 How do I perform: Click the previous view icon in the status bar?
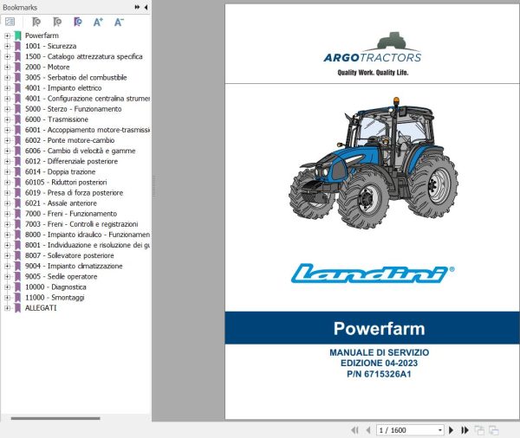point(479,430)
